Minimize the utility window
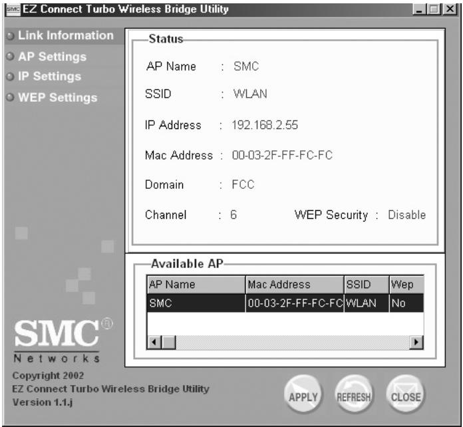 419,9
